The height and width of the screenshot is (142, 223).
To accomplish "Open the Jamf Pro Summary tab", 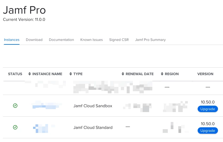I will click(x=150, y=40).
